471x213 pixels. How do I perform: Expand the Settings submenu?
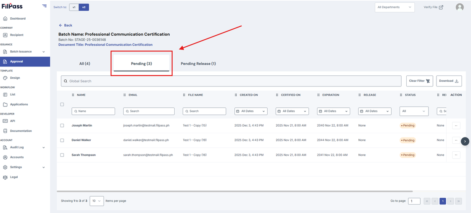25,167
